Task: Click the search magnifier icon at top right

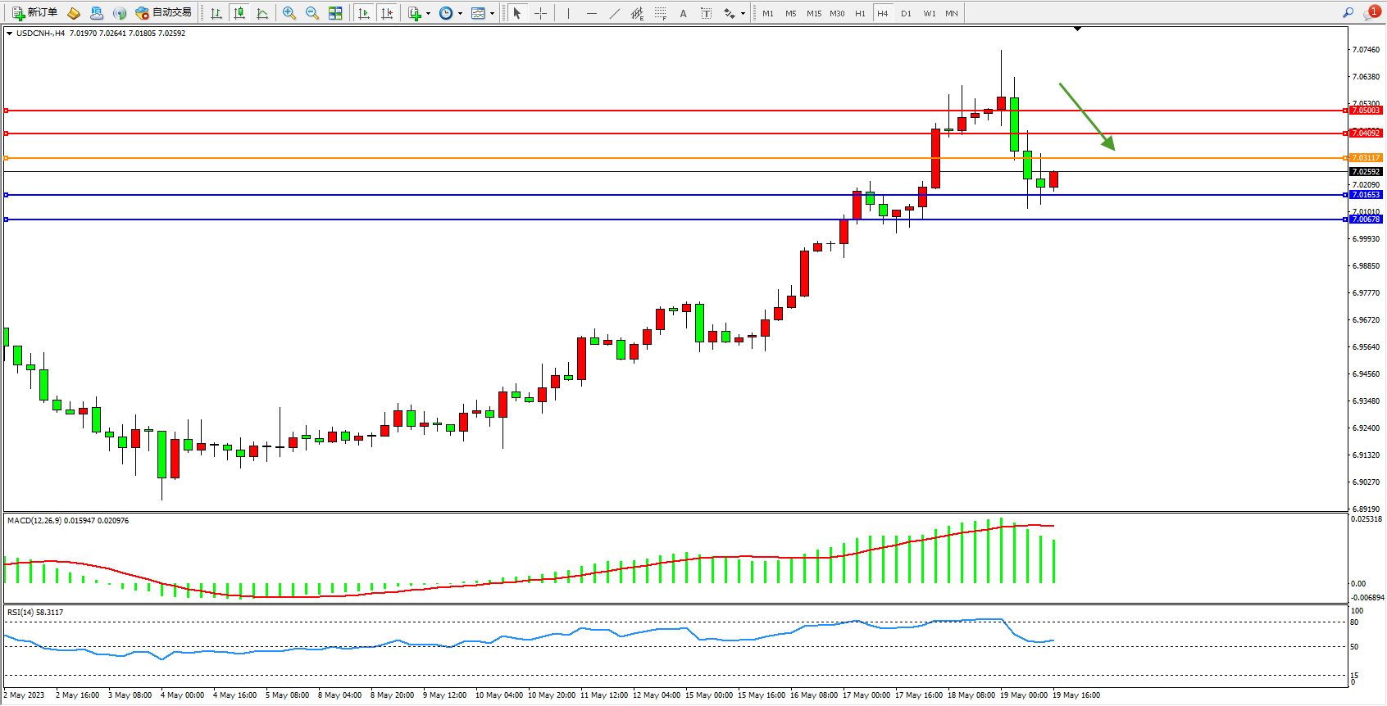Action: click(x=1348, y=12)
